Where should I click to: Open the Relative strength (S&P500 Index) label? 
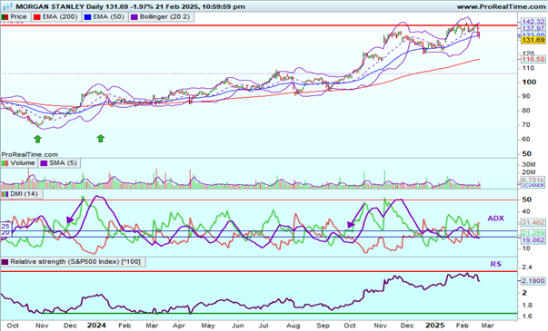click(x=75, y=261)
